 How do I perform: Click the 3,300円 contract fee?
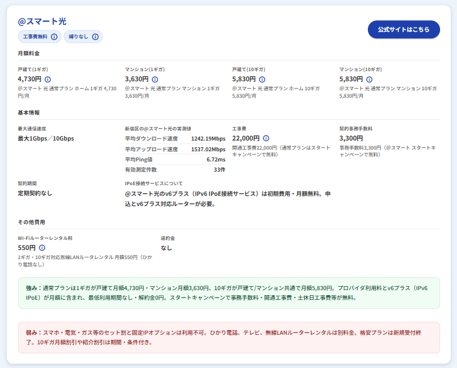351,138
